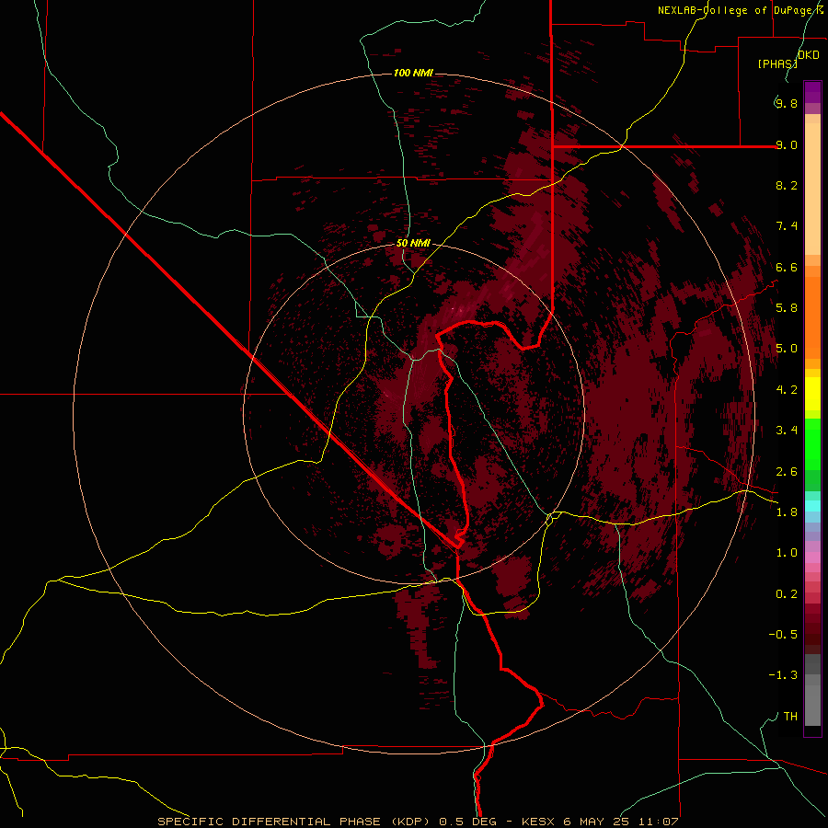Viewport: 828px width, 828px height.
Task: Click the cyan band of the color bar
Action: (812, 506)
